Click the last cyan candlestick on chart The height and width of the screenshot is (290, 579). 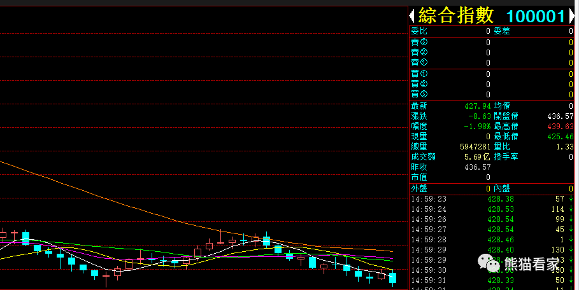pyautogui.click(x=392, y=278)
